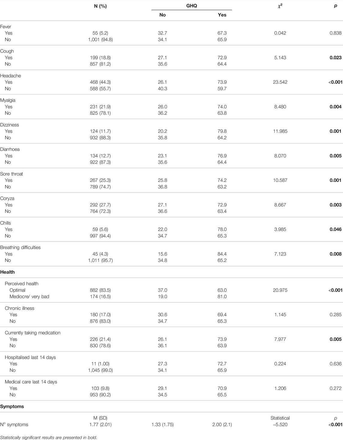Click the Chronic illness row label

19,308
